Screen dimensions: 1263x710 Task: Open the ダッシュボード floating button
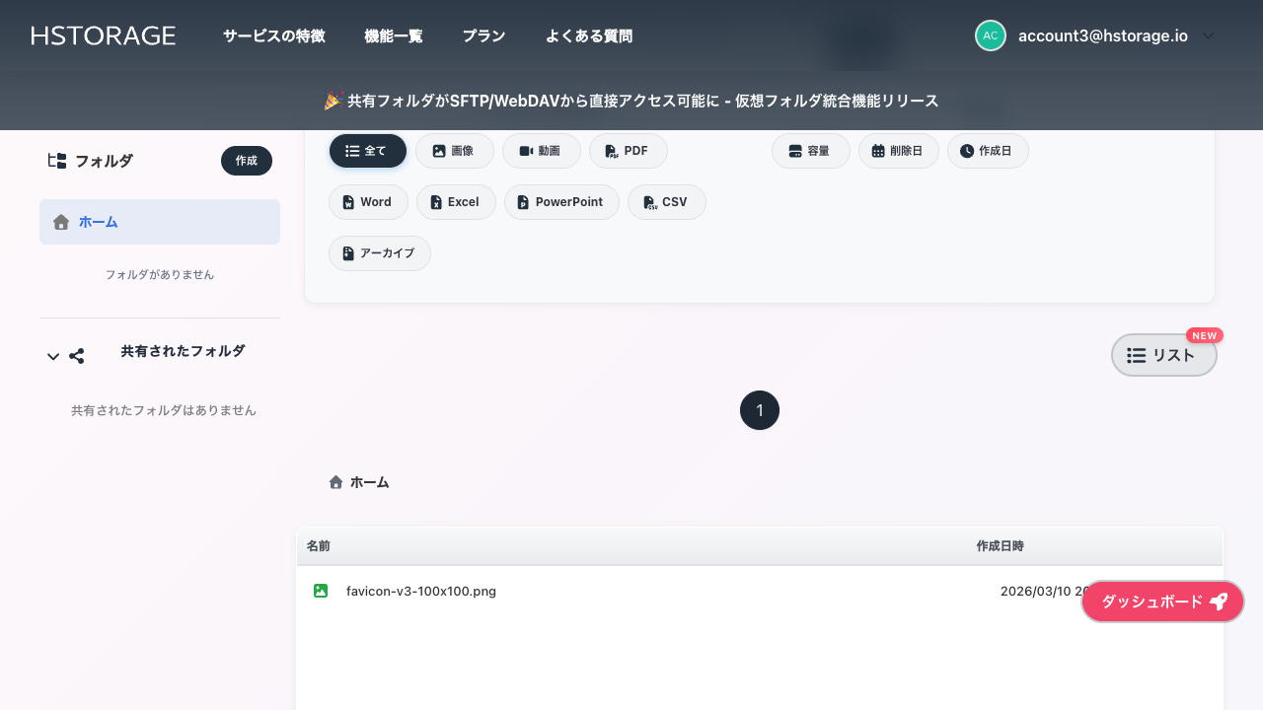coord(1163,602)
